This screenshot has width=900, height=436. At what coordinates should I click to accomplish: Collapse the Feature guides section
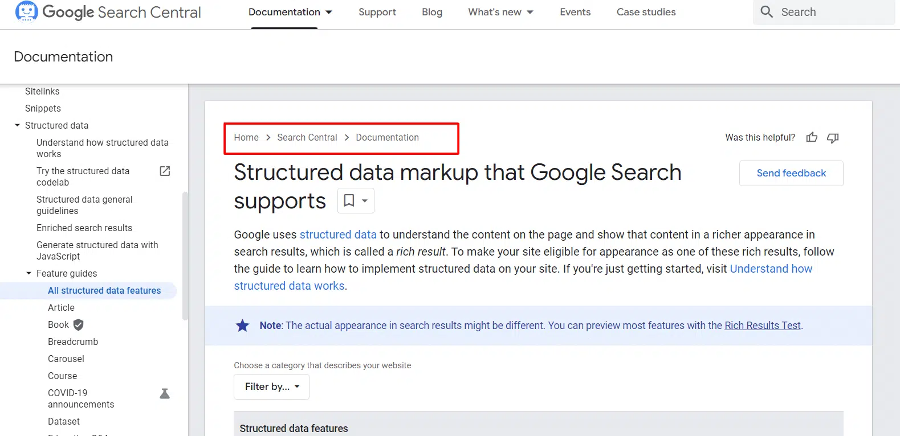(29, 273)
